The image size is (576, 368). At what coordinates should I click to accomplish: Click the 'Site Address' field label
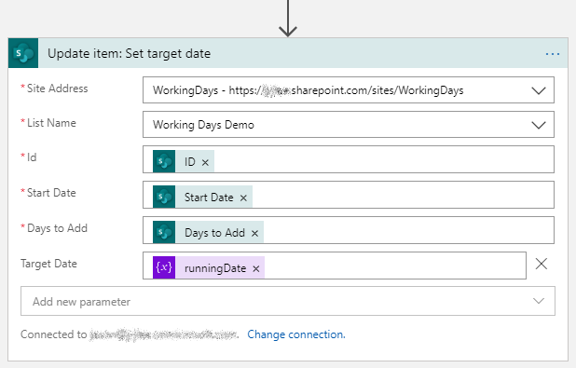pyautogui.click(x=57, y=89)
